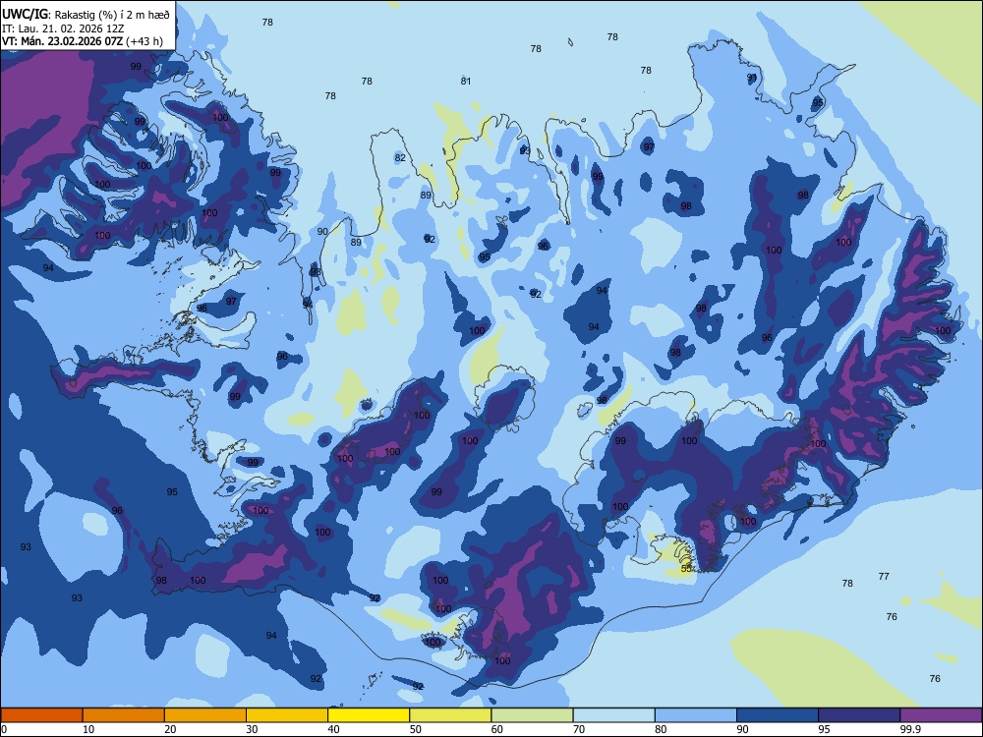Viewport: 983px width, 737px height.
Task: Click the '30' legend scale label
Action: [x=252, y=729]
